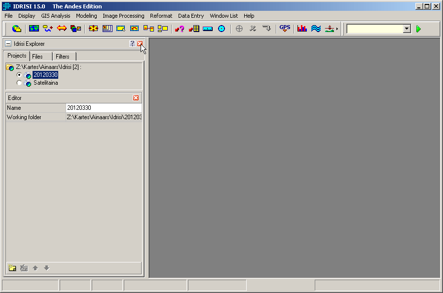This screenshot has height=293, width=443.
Task: Close the Editor pane
Action: [x=136, y=98]
